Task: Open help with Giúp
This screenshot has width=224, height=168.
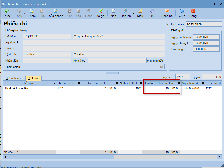Action: pyautogui.click(x=182, y=13)
